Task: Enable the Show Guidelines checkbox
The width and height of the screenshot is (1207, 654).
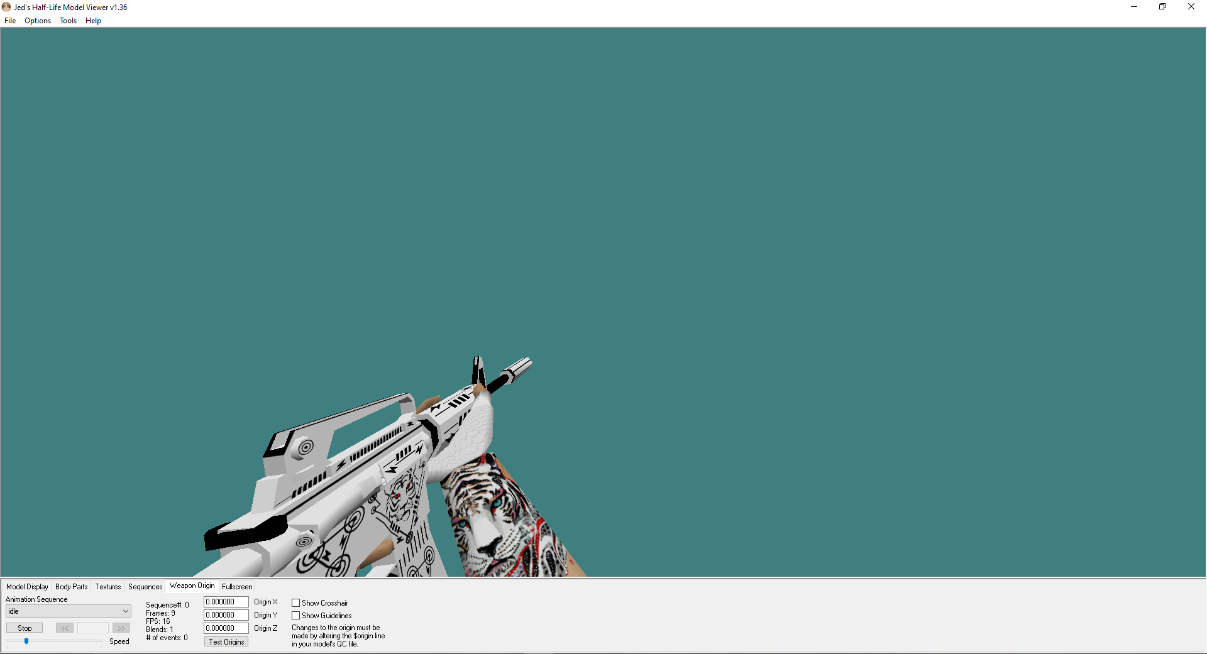Action: pos(295,616)
